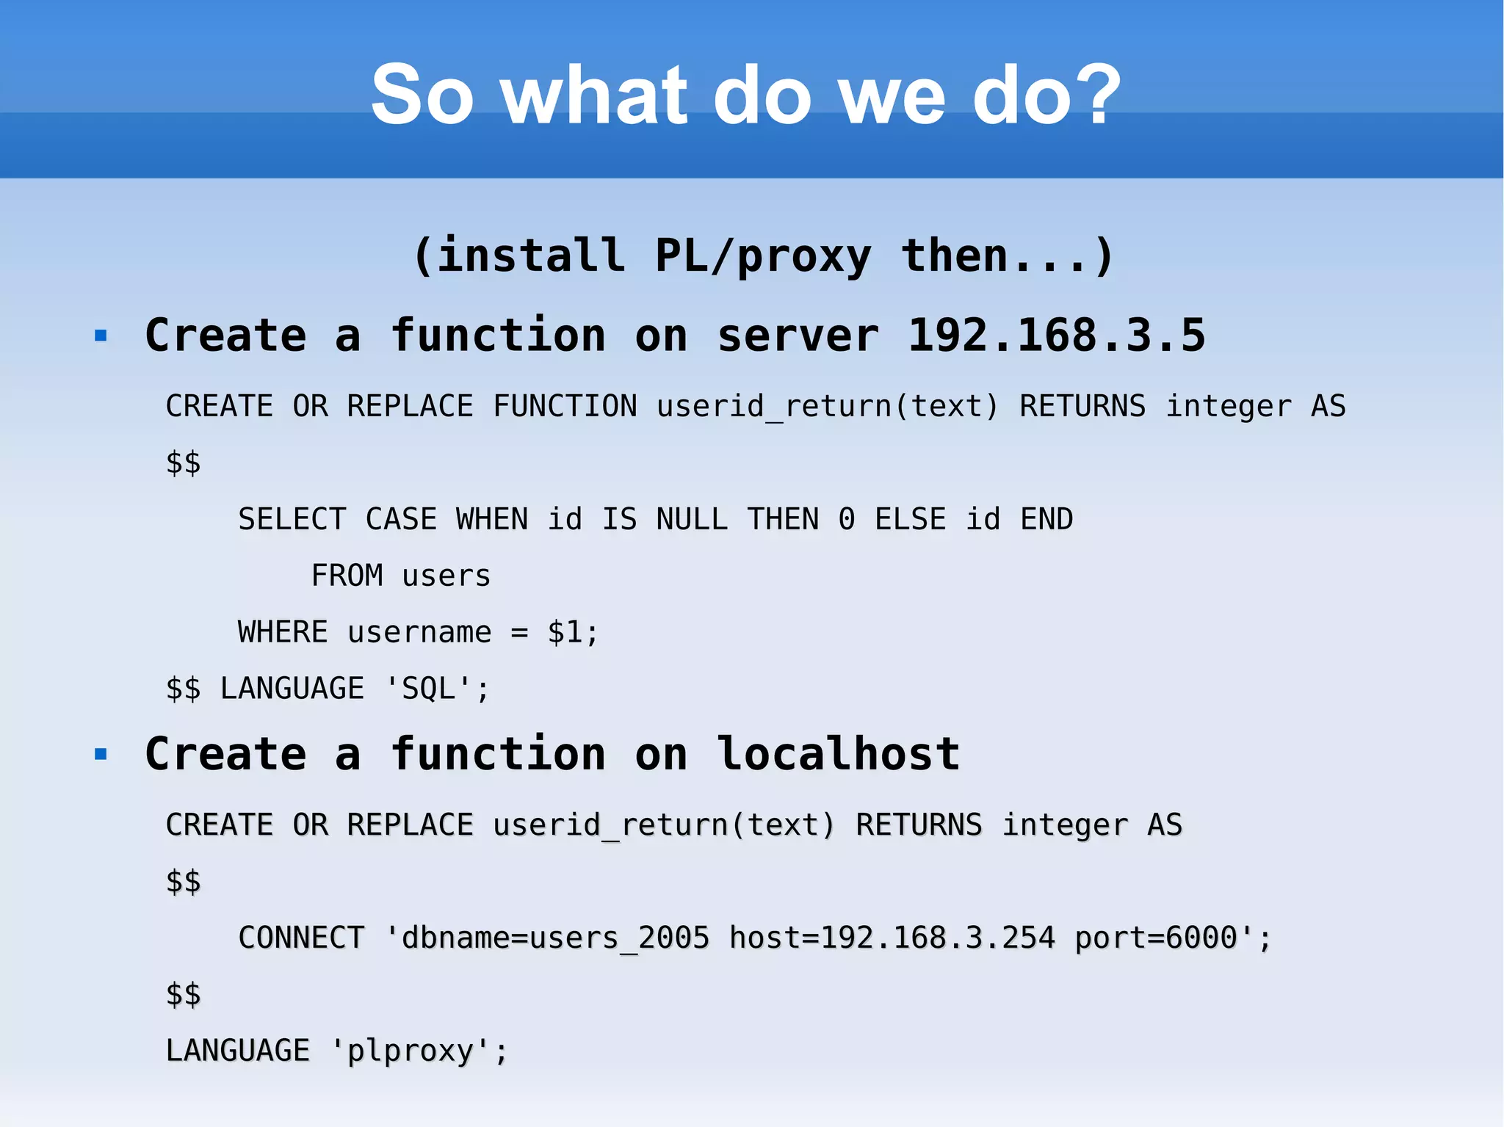Click the word 'localhost' in second heading

tap(838, 754)
